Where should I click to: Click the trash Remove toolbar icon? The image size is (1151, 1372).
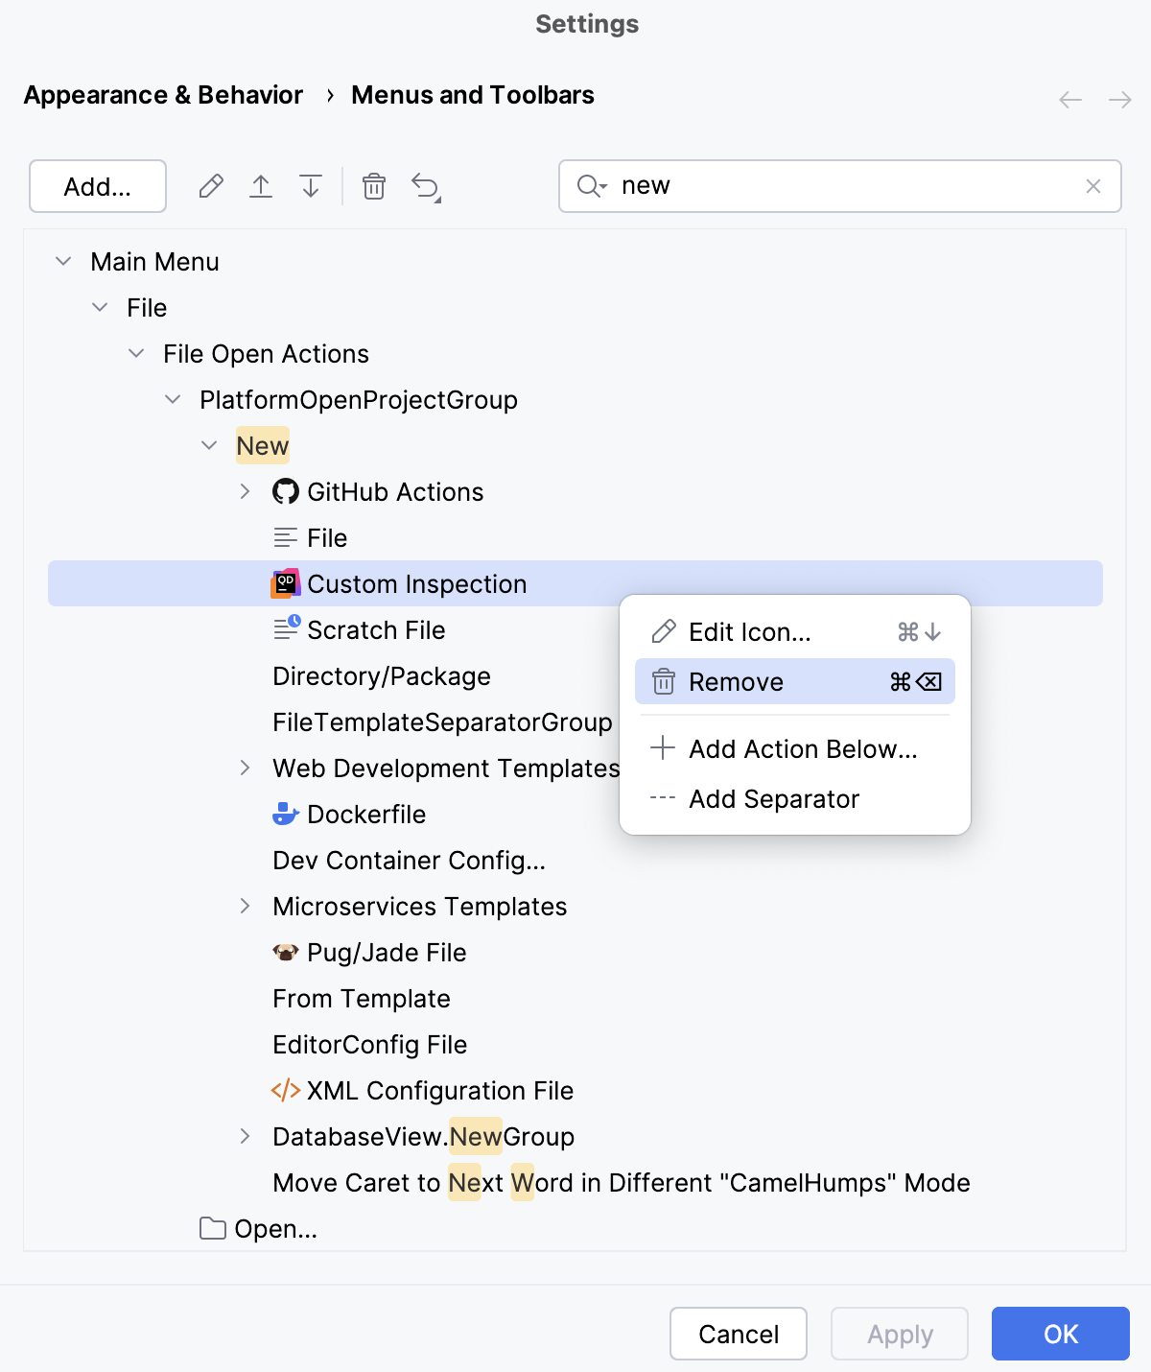[374, 186]
